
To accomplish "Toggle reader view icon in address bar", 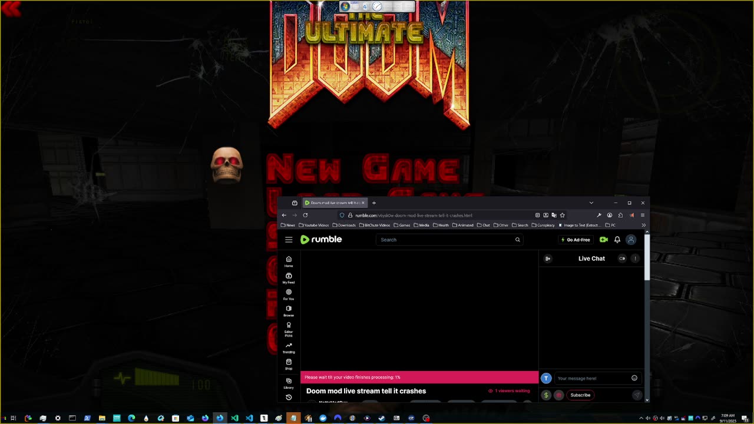I will coord(537,216).
